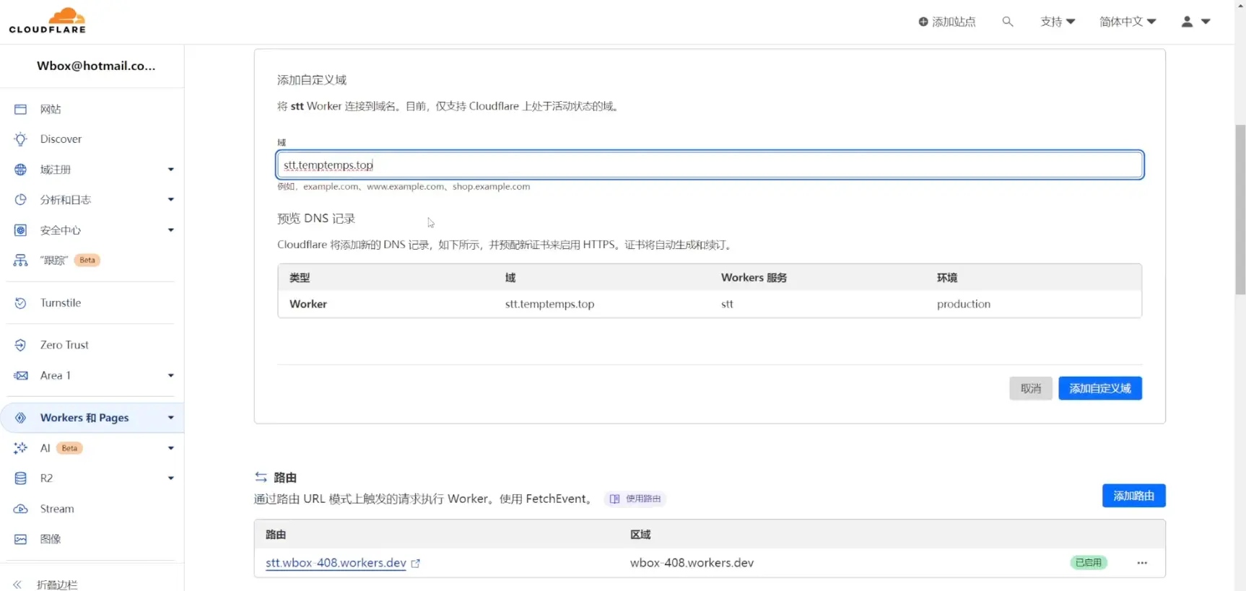This screenshot has width=1246, height=591.
Task: Click the Stream cloud icon
Action: pyautogui.click(x=21, y=509)
